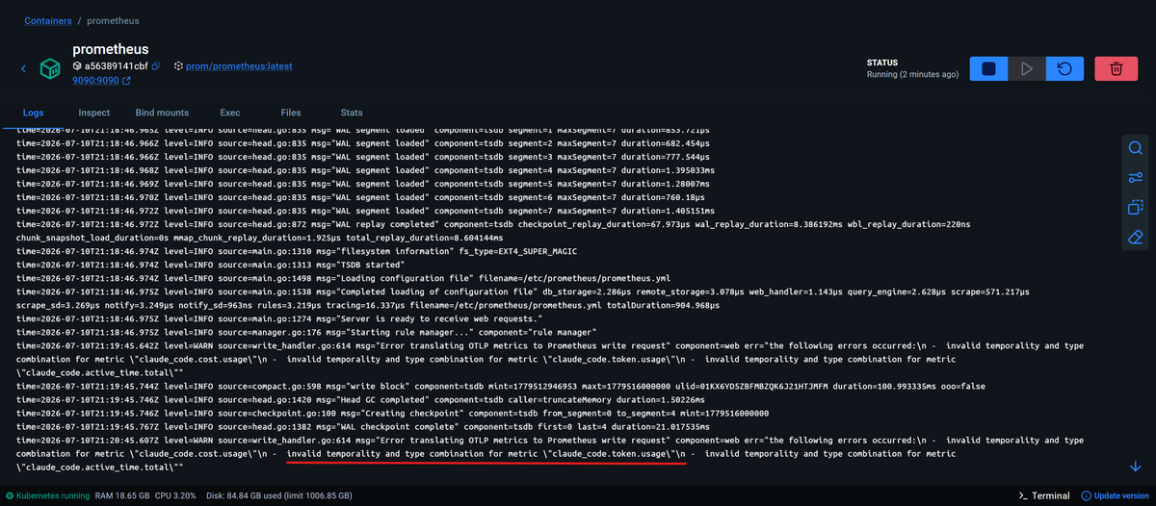1156x506 pixels.
Task: Delete the prometheus container with trash button
Action: [x=1117, y=68]
